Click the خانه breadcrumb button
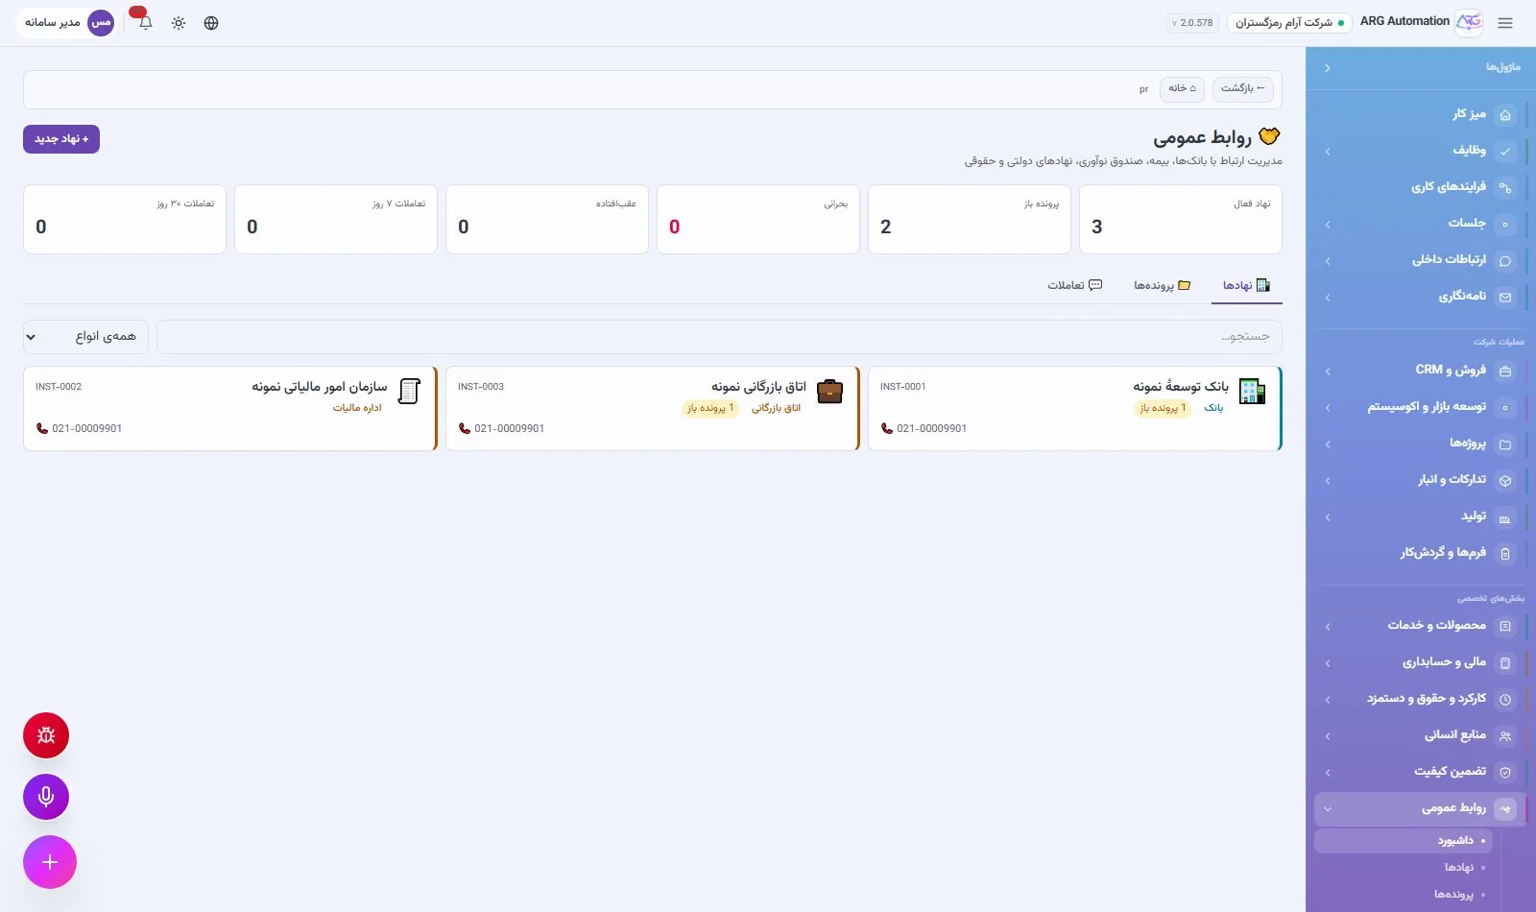Viewport: 1536px width, 912px height. click(1182, 88)
